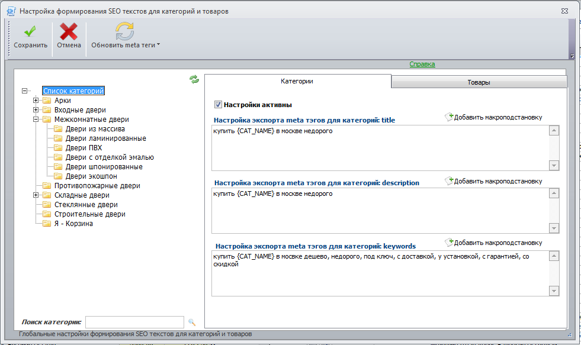Collapse the Список категорий root node

coord(24,91)
